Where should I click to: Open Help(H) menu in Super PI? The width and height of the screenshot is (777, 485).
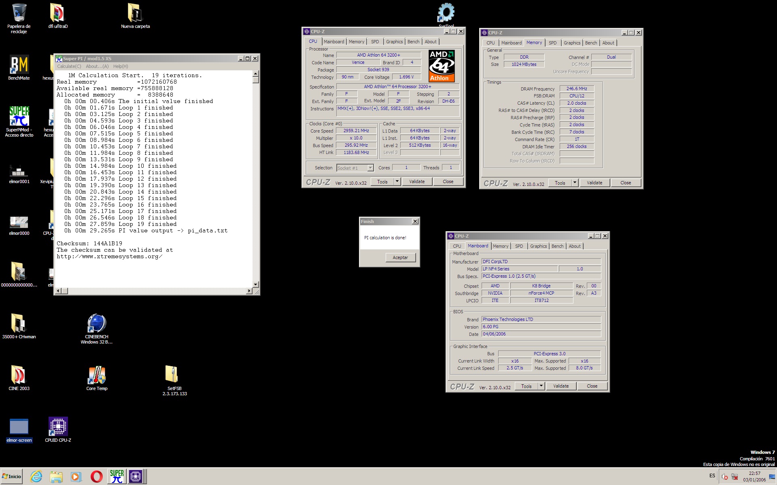click(121, 66)
